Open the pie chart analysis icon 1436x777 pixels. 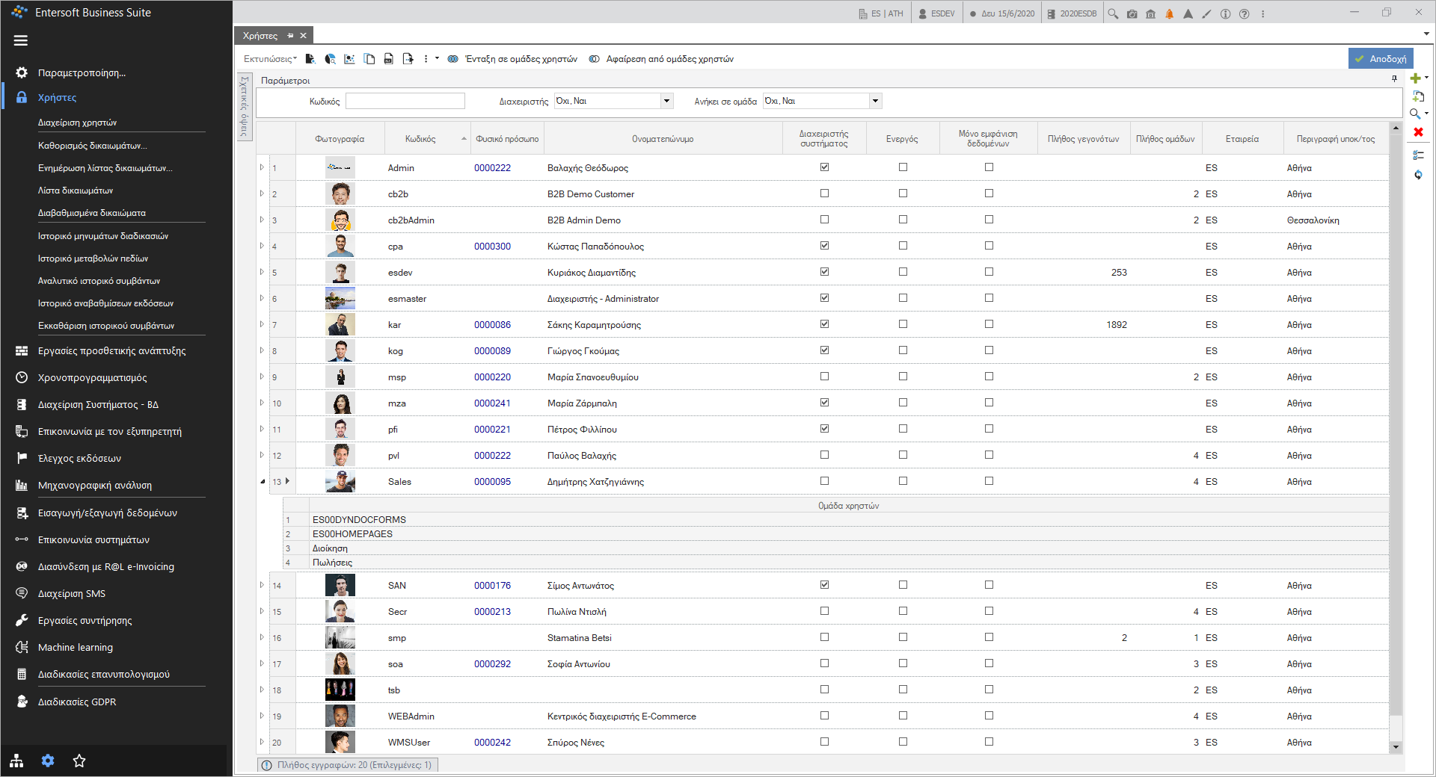(x=330, y=59)
